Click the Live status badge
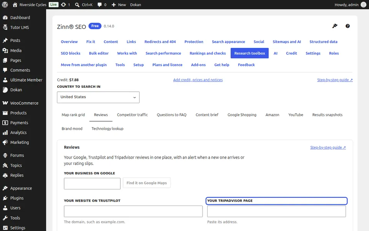The height and width of the screenshot is (231, 369). [53, 5]
